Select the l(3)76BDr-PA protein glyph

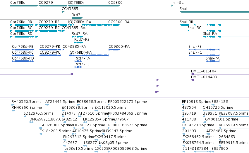click(x=89, y=55)
